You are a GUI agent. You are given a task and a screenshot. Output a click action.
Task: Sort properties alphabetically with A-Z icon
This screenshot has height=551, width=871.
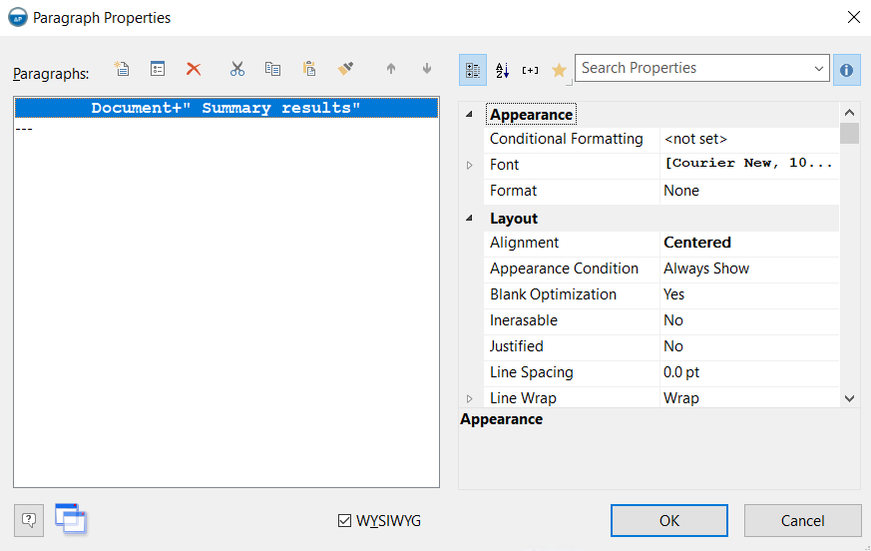tap(502, 69)
